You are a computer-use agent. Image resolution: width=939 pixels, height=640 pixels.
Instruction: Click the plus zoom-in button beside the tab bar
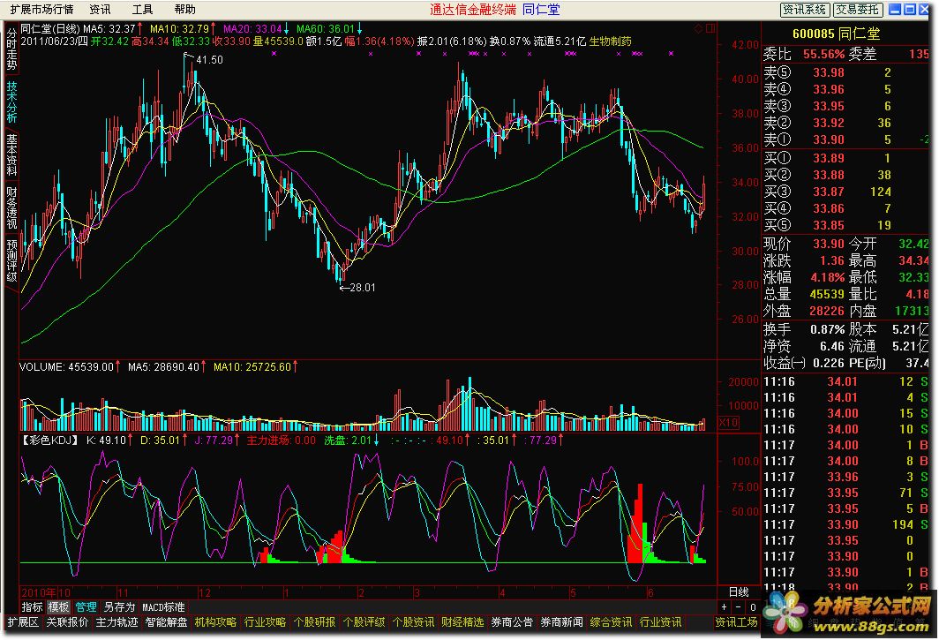[x=724, y=607]
